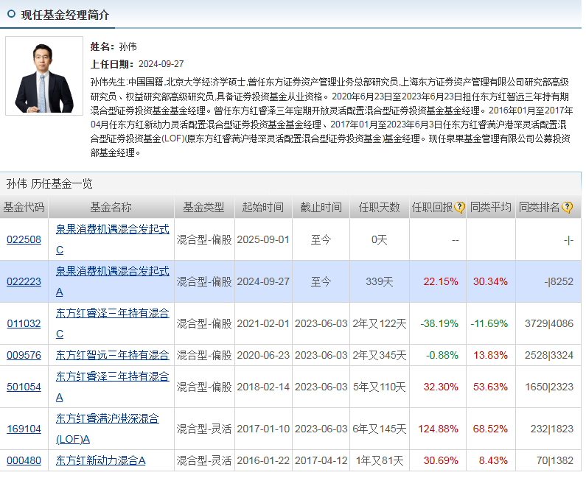Click the 基金名称 column header
This screenshot has height=478, width=586.
coord(111,207)
